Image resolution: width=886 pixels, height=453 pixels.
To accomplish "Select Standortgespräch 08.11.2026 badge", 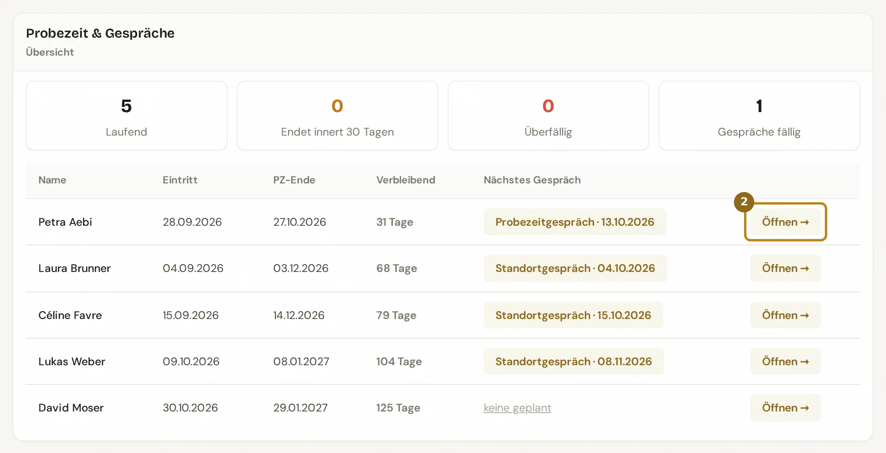I will tap(574, 361).
